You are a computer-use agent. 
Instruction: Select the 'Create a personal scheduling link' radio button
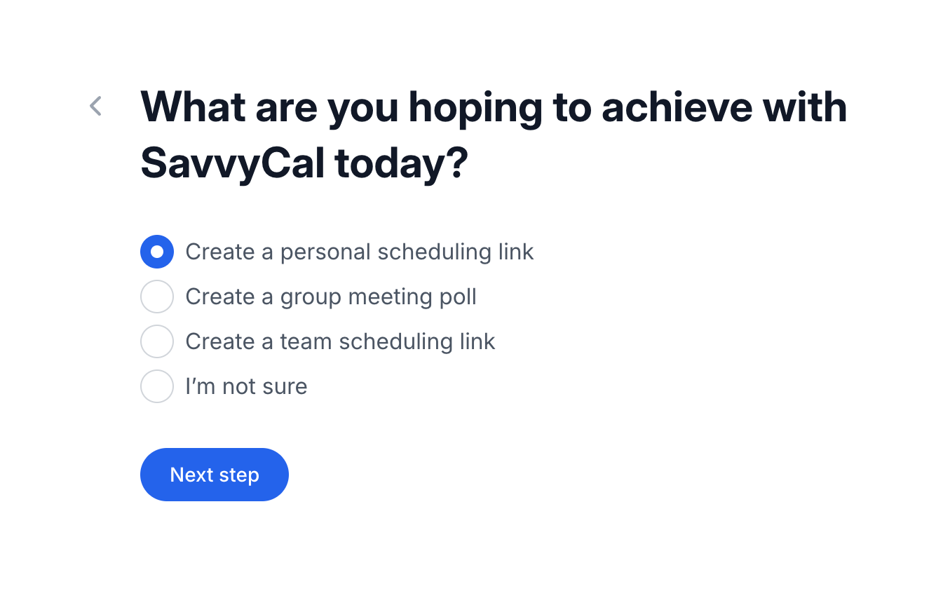157,252
